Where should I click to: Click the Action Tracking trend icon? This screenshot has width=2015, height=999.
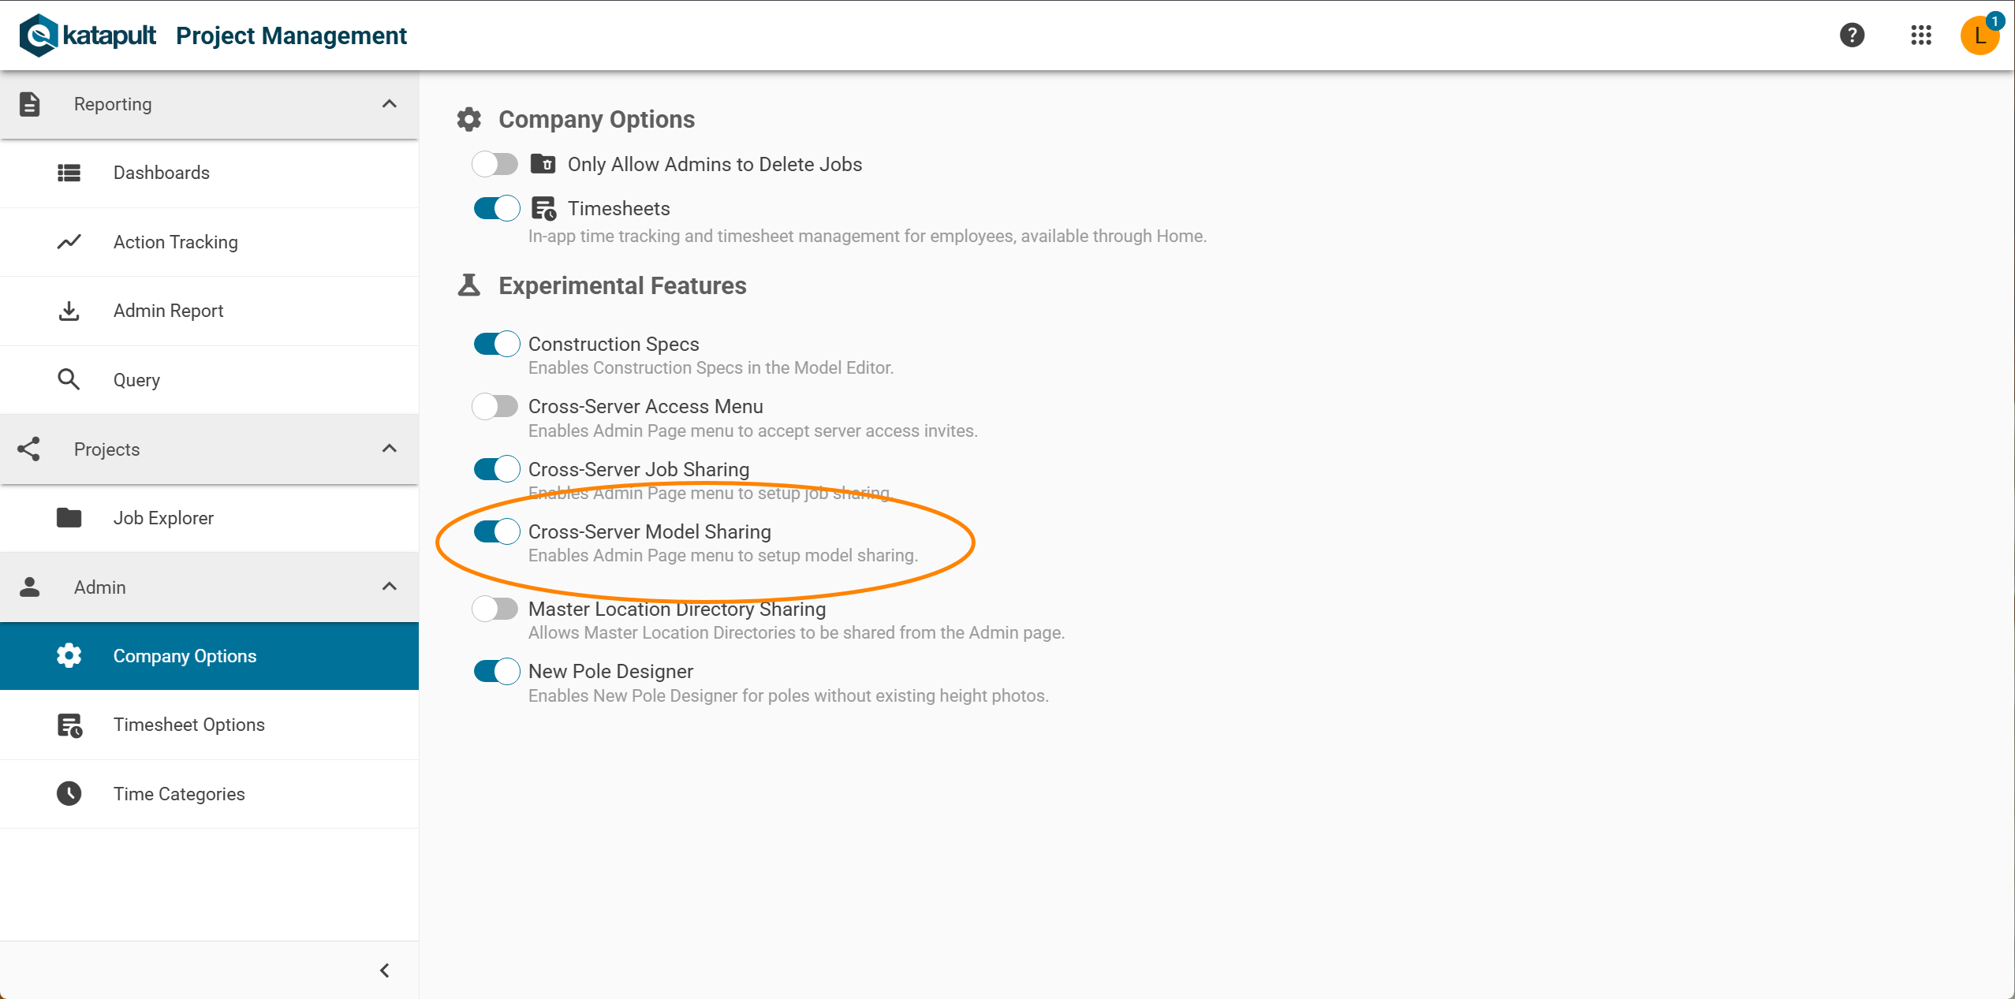(69, 242)
